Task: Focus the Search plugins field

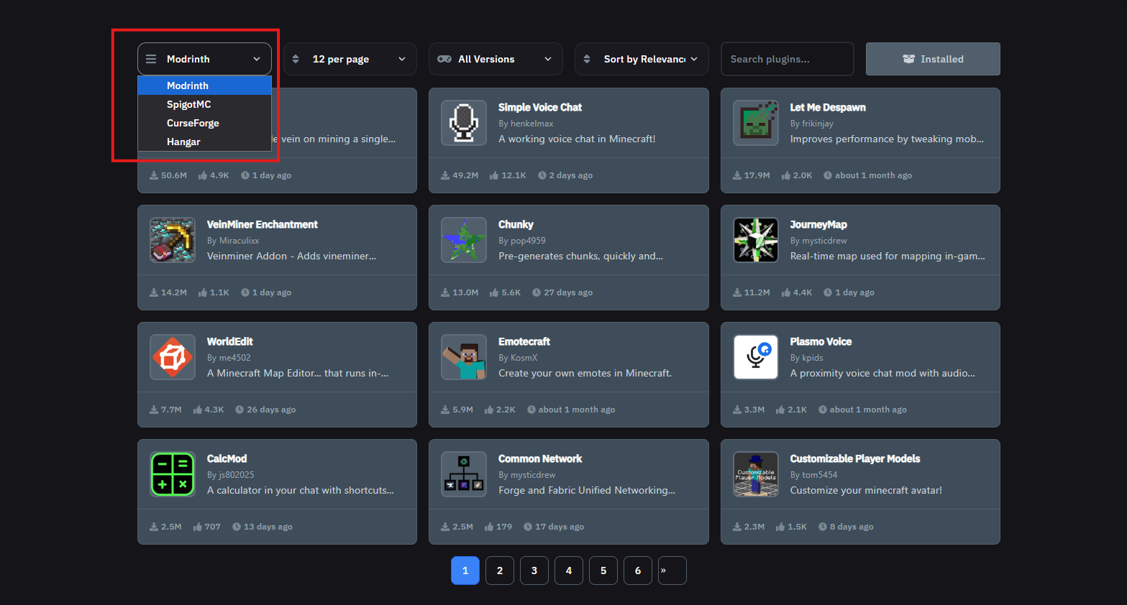Action: click(788, 59)
